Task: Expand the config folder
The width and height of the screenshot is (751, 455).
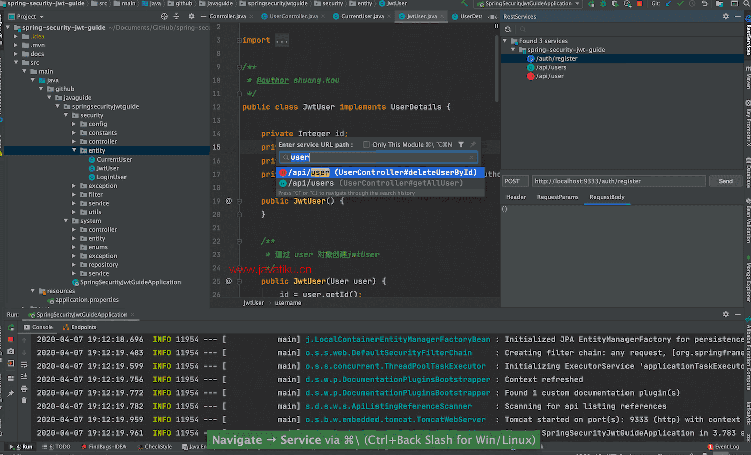Action: pyautogui.click(x=74, y=124)
